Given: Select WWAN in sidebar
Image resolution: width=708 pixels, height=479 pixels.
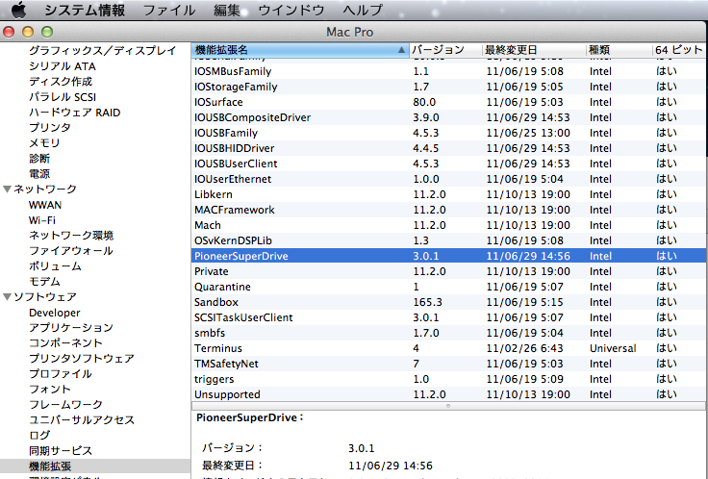Looking at the screenshot, I should point(45,205).
